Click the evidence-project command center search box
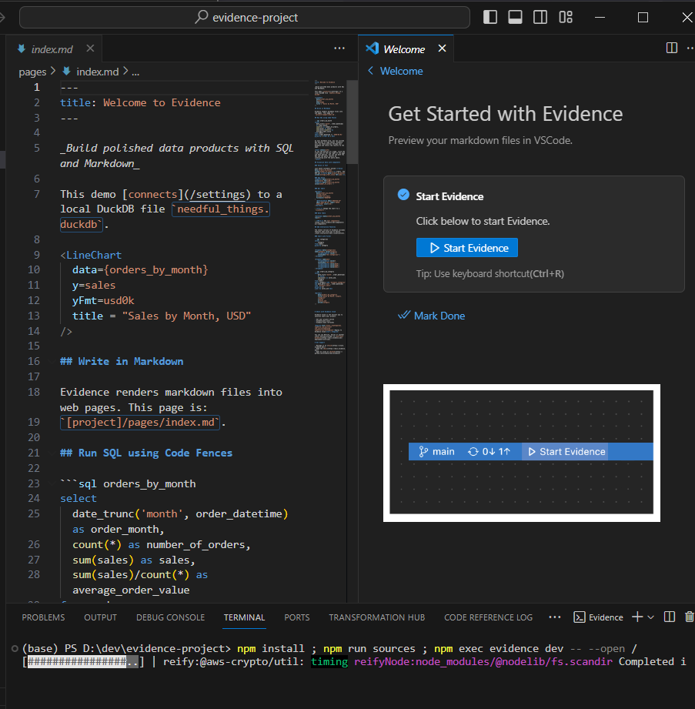The image size is (695, 709). (245, 18)
